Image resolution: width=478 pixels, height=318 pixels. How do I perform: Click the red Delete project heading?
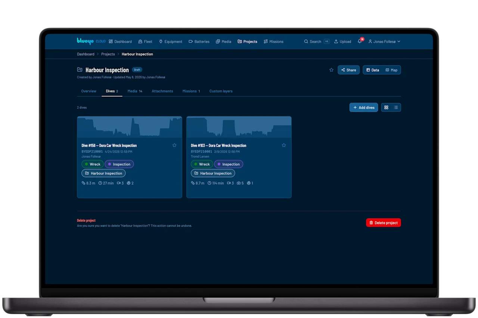[x=86, y=220]
